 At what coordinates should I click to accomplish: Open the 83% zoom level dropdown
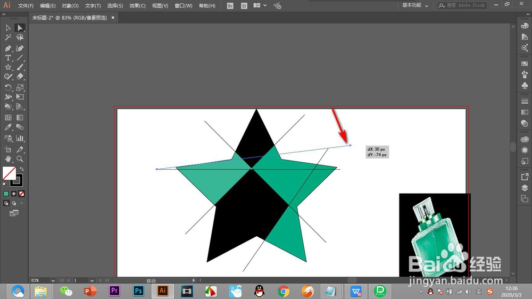click(x=53, y=280)
